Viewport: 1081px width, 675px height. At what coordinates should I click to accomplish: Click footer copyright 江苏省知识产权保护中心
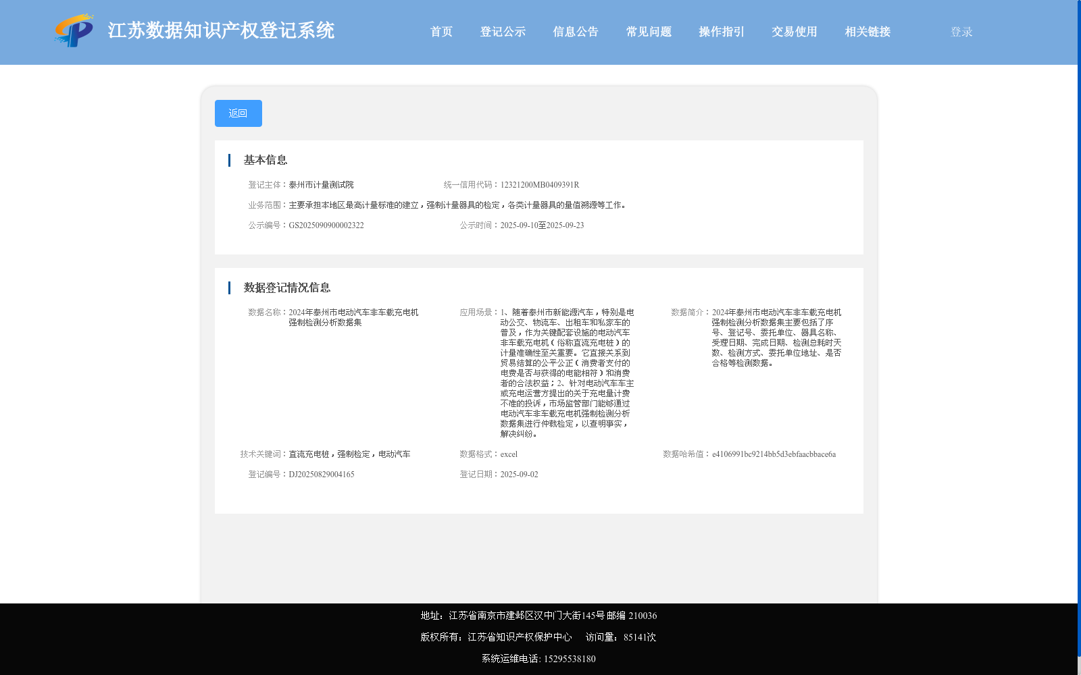[520, 637]
